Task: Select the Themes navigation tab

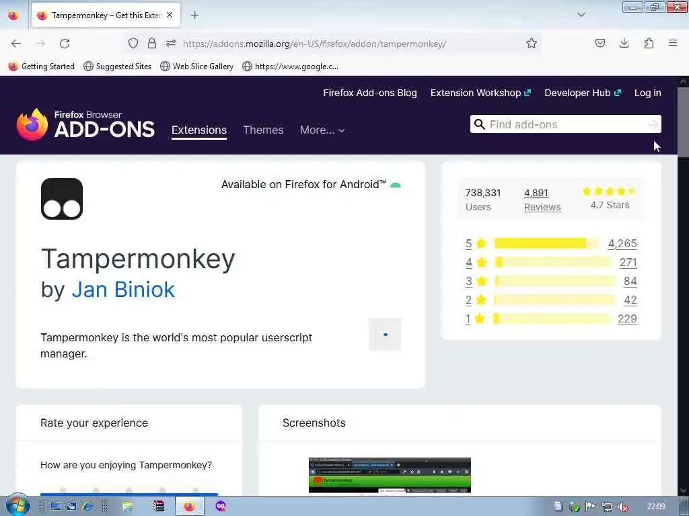Action: (x=263, y=130)
